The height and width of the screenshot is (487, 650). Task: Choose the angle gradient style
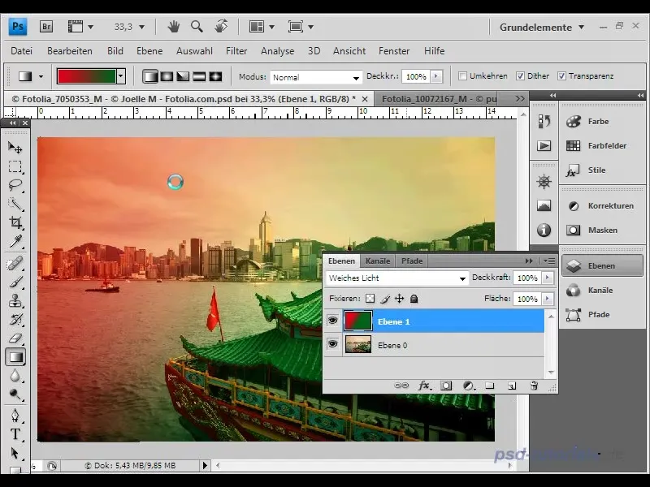tap(183, 76)
